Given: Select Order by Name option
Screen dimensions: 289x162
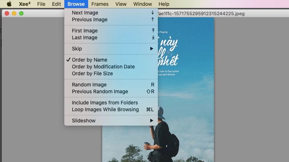Looking at the screenshot, I should click(x=111, y=60).
